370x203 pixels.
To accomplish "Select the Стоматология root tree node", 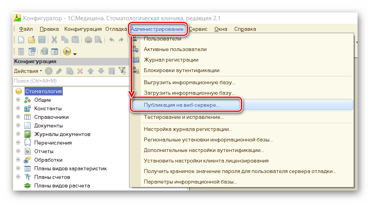I will tap(43, 91).
